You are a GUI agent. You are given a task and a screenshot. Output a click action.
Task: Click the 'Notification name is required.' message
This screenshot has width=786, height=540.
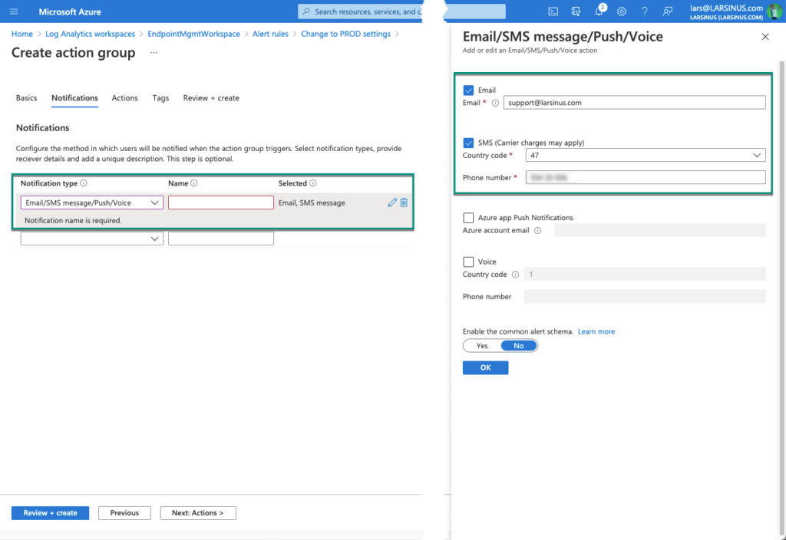(x=73, y=220)
